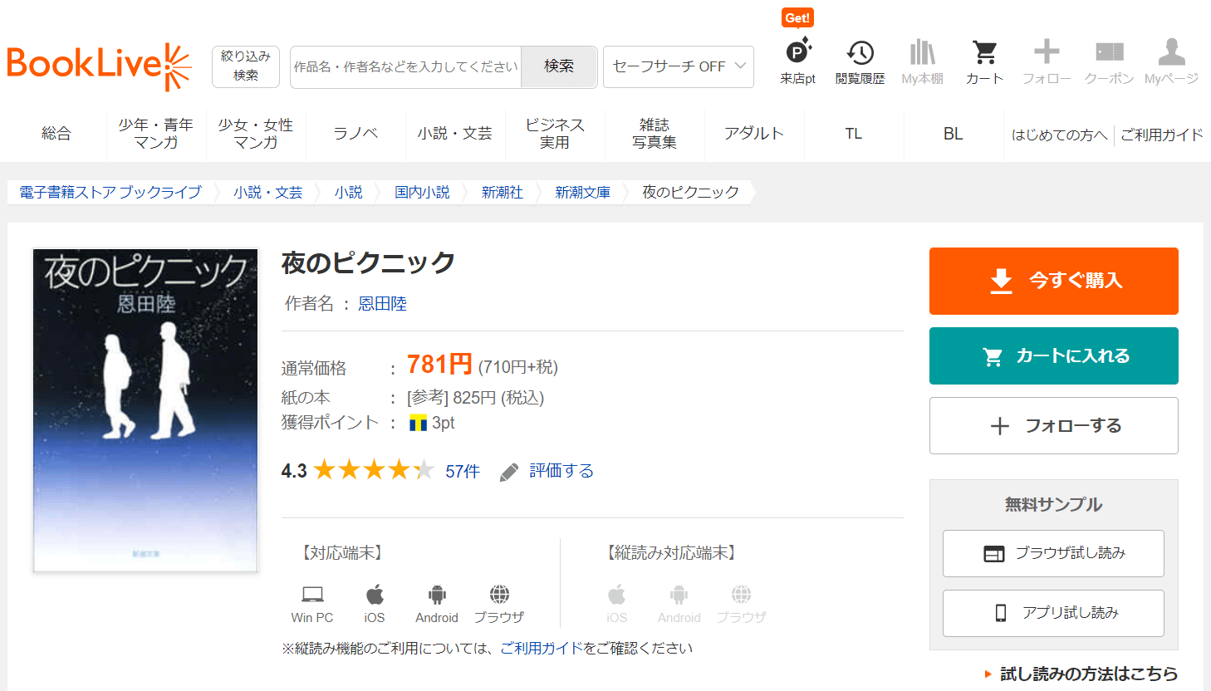This screenshot has width=1211, height=691.
Task: Toggle follow with フォローする button
Action: click(1053, 425)
